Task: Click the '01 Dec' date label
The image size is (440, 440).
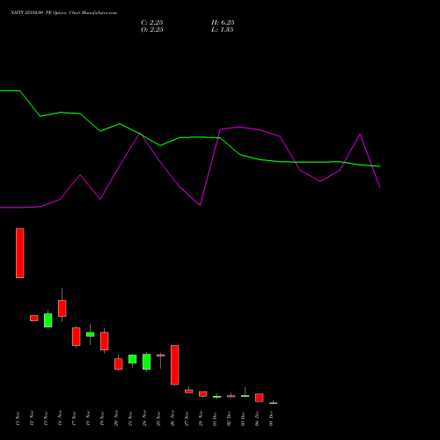Action: 215,419
